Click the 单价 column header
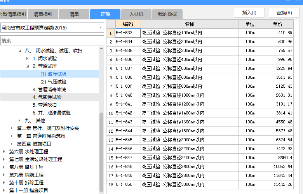 [278, 24]
